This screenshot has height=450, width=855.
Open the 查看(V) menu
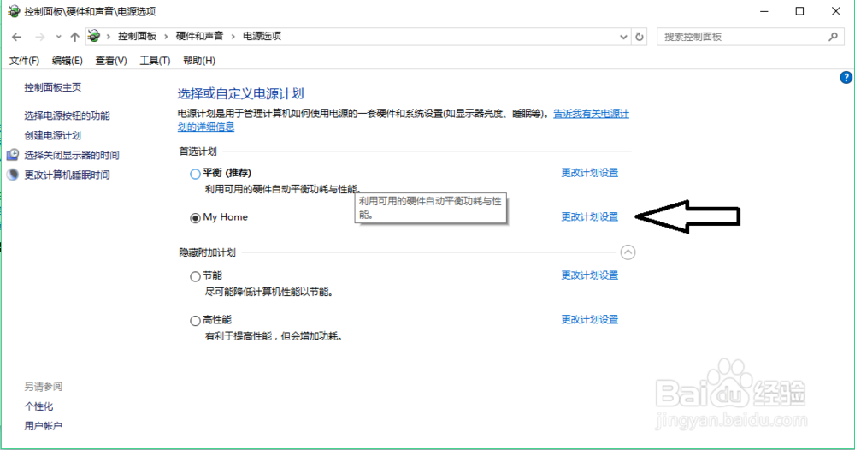[111, 61]
